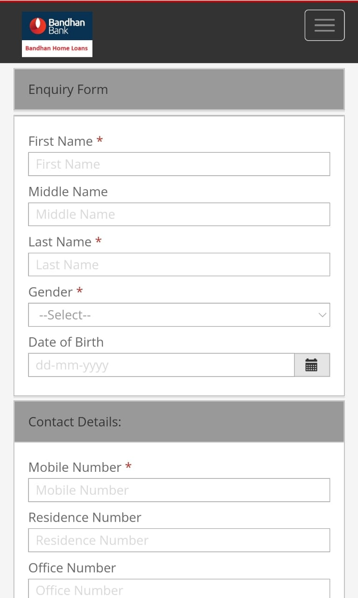Open the hamburger navigation menu
The image size is (358, 598).
tap(324, 25)
